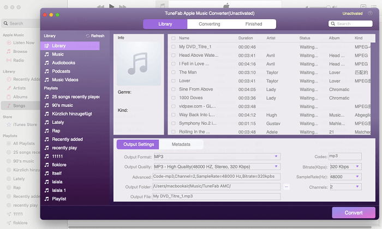Select the Metadata tab

pos(181,144)
